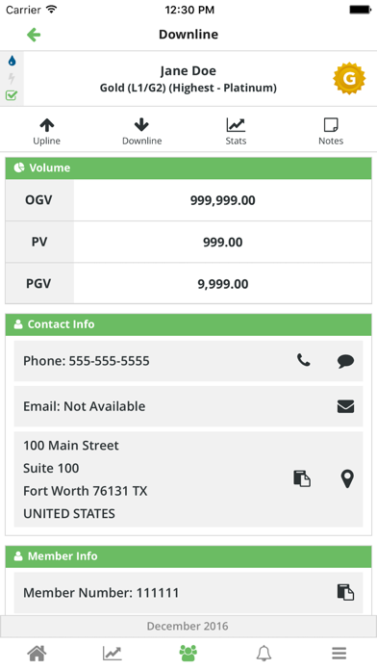This screenshot has height=670, width=377.
Task: Go to Home tab in bottom bar
Action: pyautogui.click(x=37, y=653)
